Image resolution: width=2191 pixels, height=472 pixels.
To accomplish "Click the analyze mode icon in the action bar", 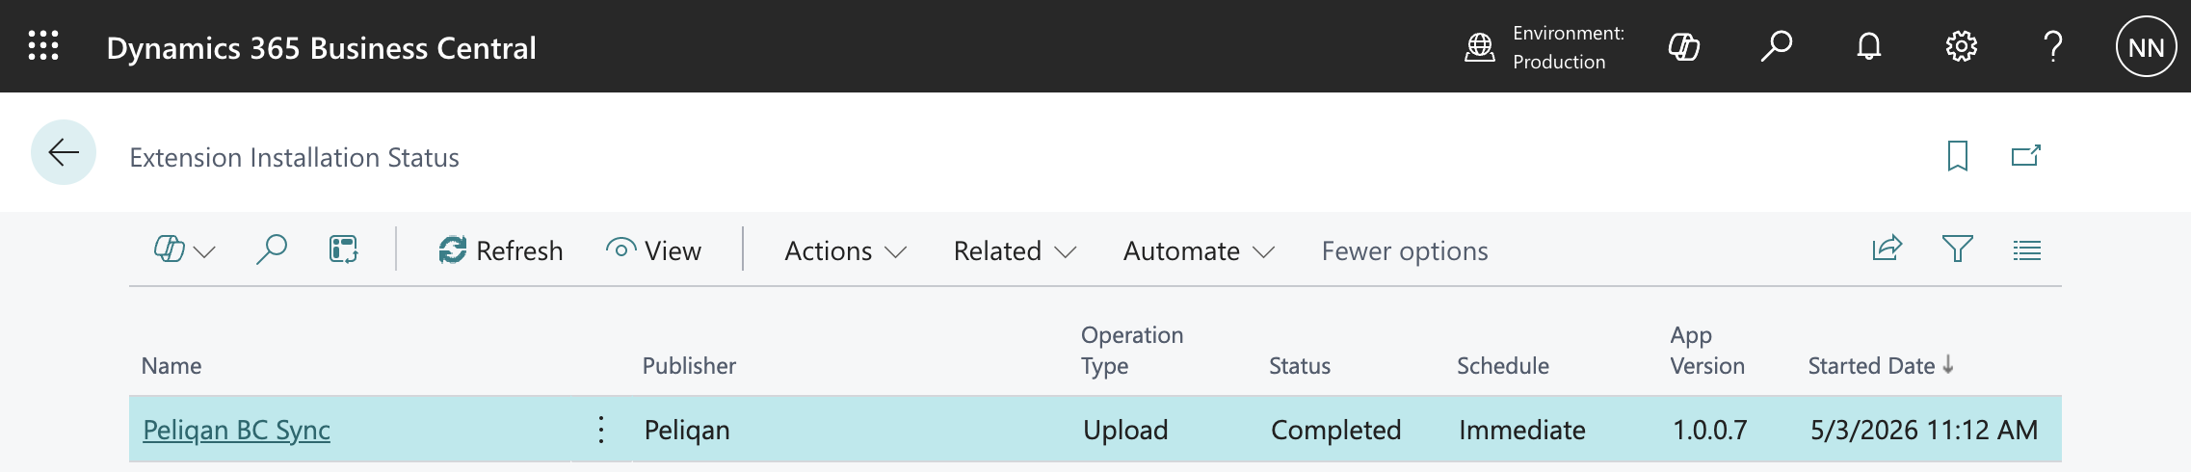I will pos(343,249).
